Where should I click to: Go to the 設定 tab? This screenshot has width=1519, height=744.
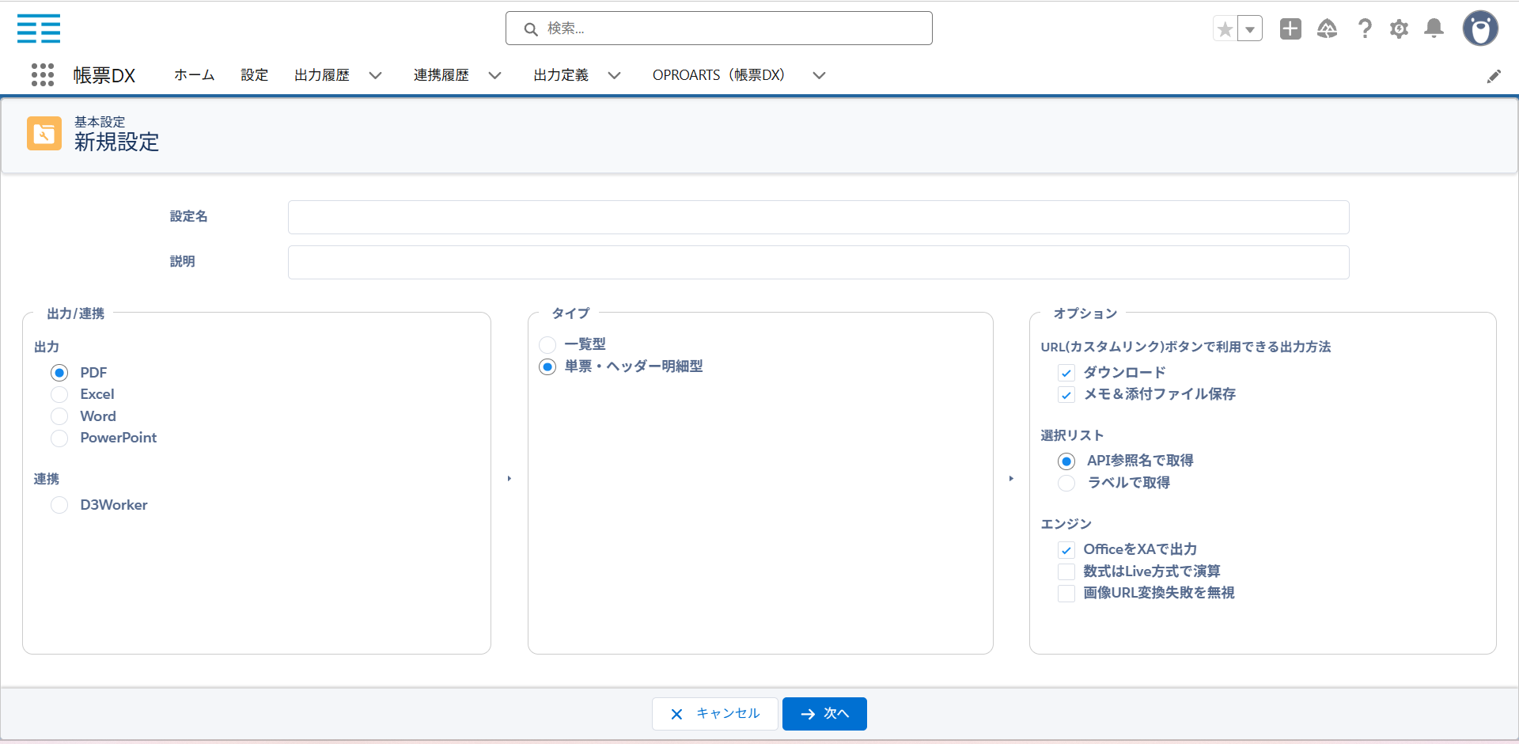255,75
